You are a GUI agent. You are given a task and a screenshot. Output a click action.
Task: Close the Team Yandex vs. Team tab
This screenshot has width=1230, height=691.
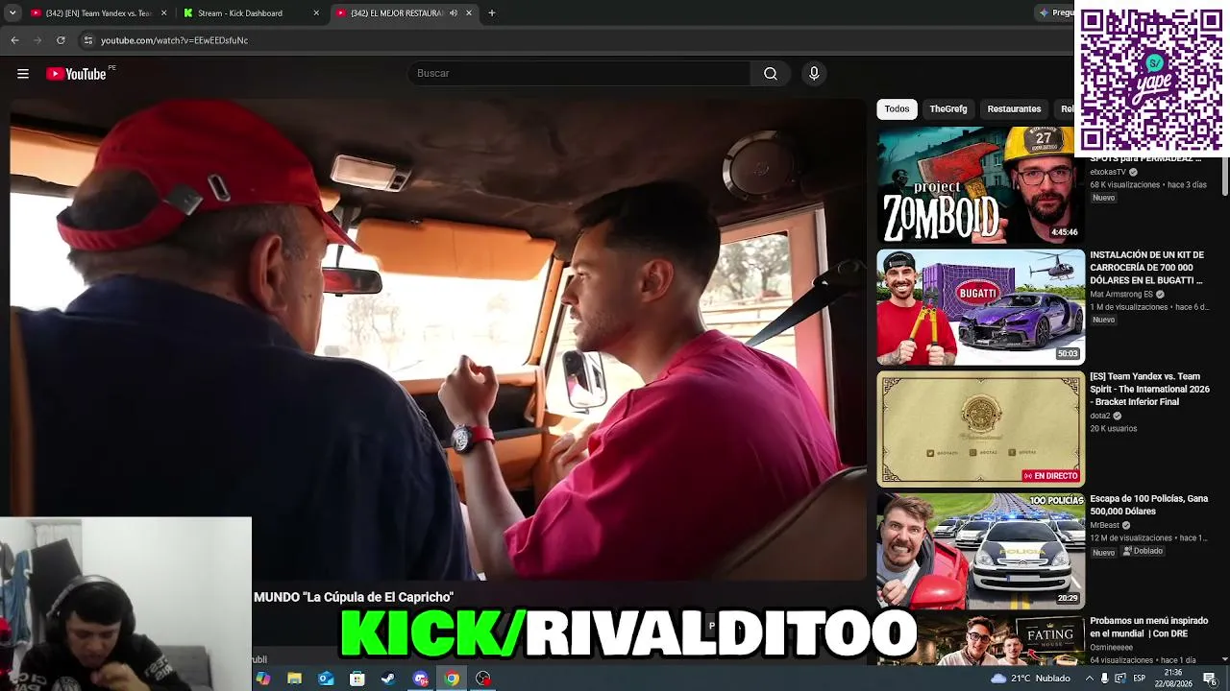[x=164, y=13]
